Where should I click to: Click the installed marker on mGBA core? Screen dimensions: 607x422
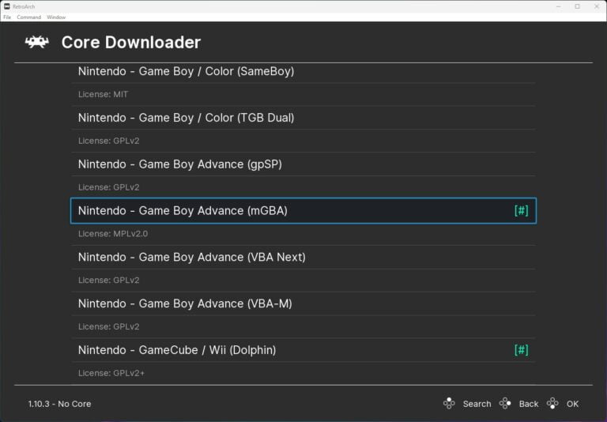pyautogui.click(x=521, y=211)
